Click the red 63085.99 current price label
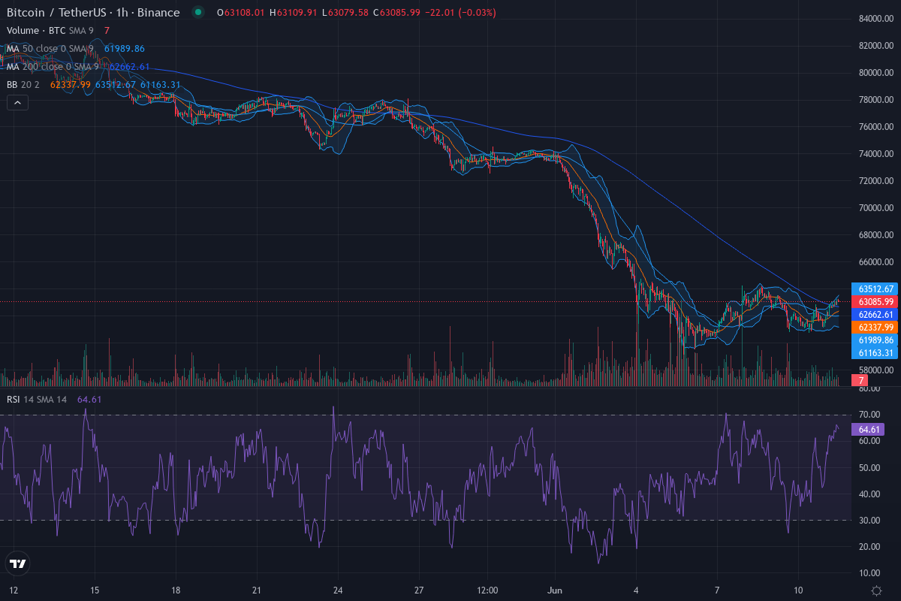 point(875,301)
